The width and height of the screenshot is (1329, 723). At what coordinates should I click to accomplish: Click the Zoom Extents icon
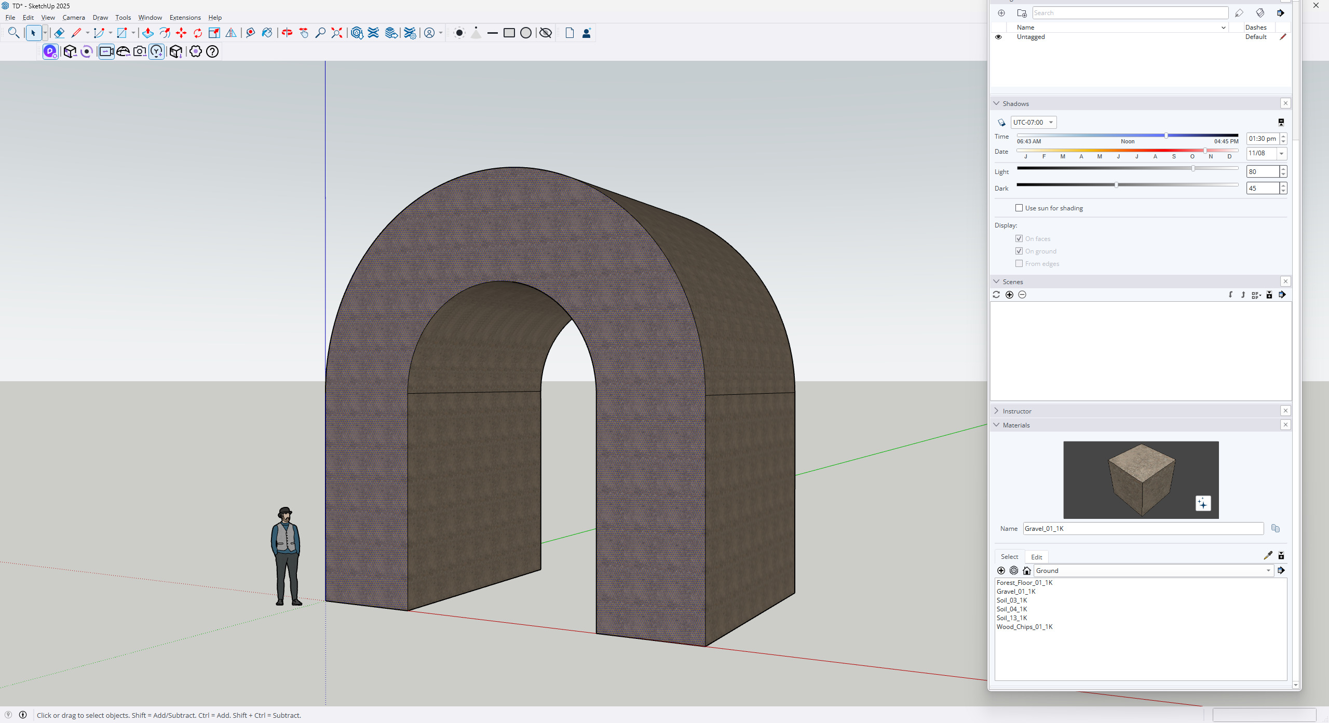pos(337,33)
